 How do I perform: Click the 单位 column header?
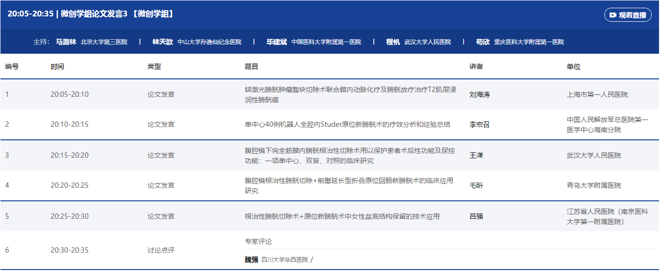point(573,67)
